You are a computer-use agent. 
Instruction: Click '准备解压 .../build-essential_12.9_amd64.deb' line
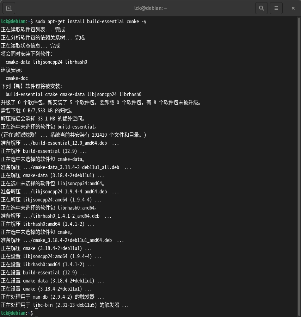point(60,143)
